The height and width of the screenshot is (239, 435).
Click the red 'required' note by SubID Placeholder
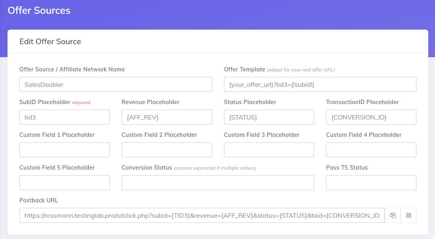pos(81,103)
